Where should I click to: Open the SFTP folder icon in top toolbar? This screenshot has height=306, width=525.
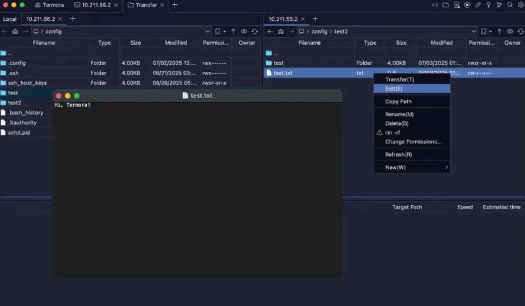pos(445,5)
